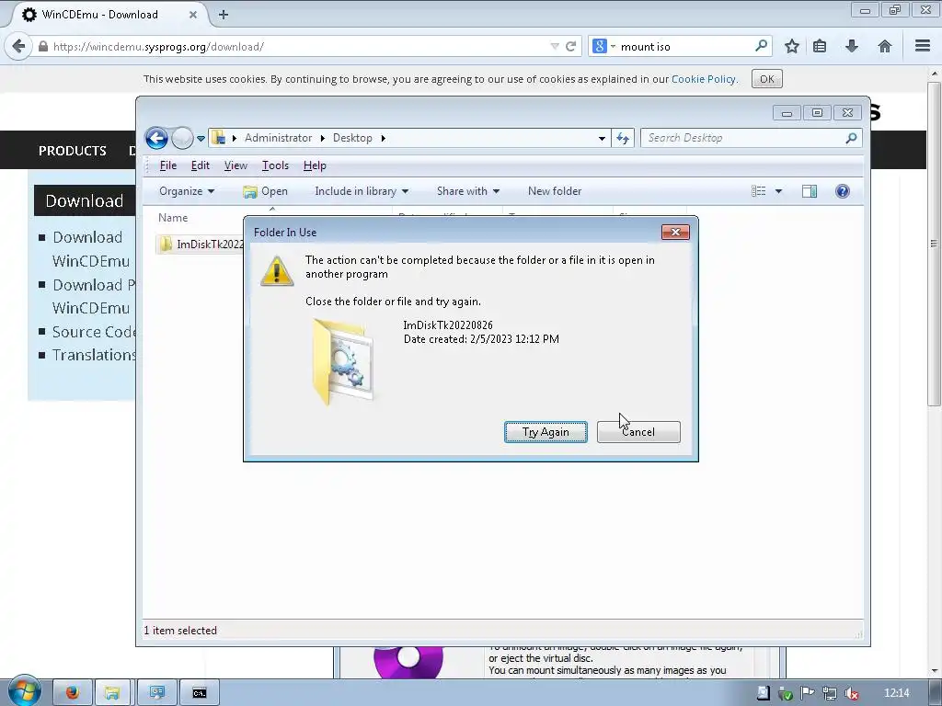
Task: Close WinCDEmu - Download tab
Action: click(193, 15)
